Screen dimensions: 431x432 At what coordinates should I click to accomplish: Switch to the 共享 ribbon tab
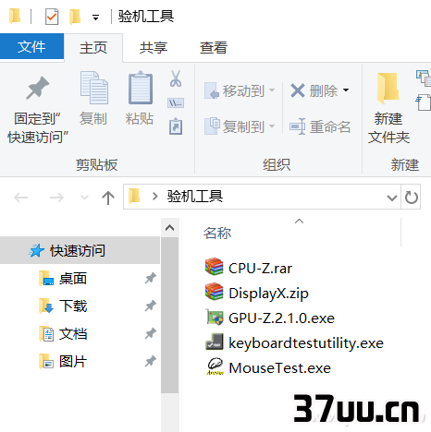(154, 48)
